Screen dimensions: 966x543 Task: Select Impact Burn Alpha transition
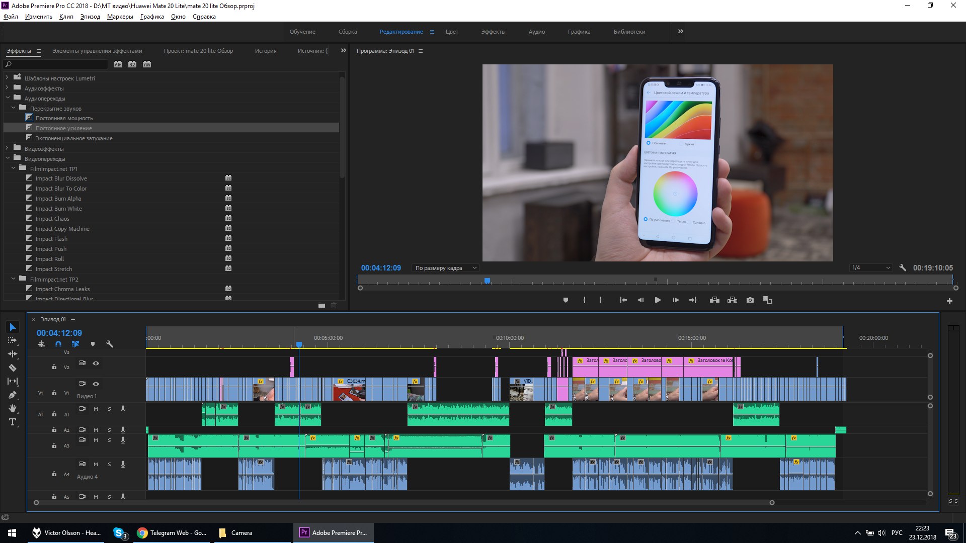click(58, 199)
